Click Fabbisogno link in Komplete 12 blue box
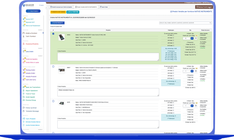This screenshot has width=234, height=140. pyautogui.click(x=171, y=84)
